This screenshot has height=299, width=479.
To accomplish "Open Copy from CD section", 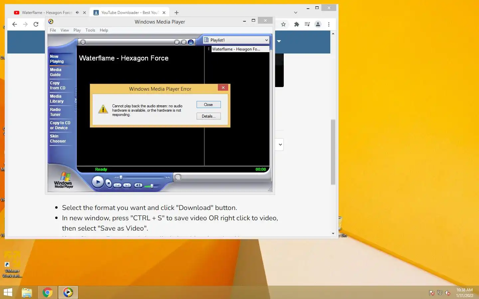I will click(x=58, y=85).
